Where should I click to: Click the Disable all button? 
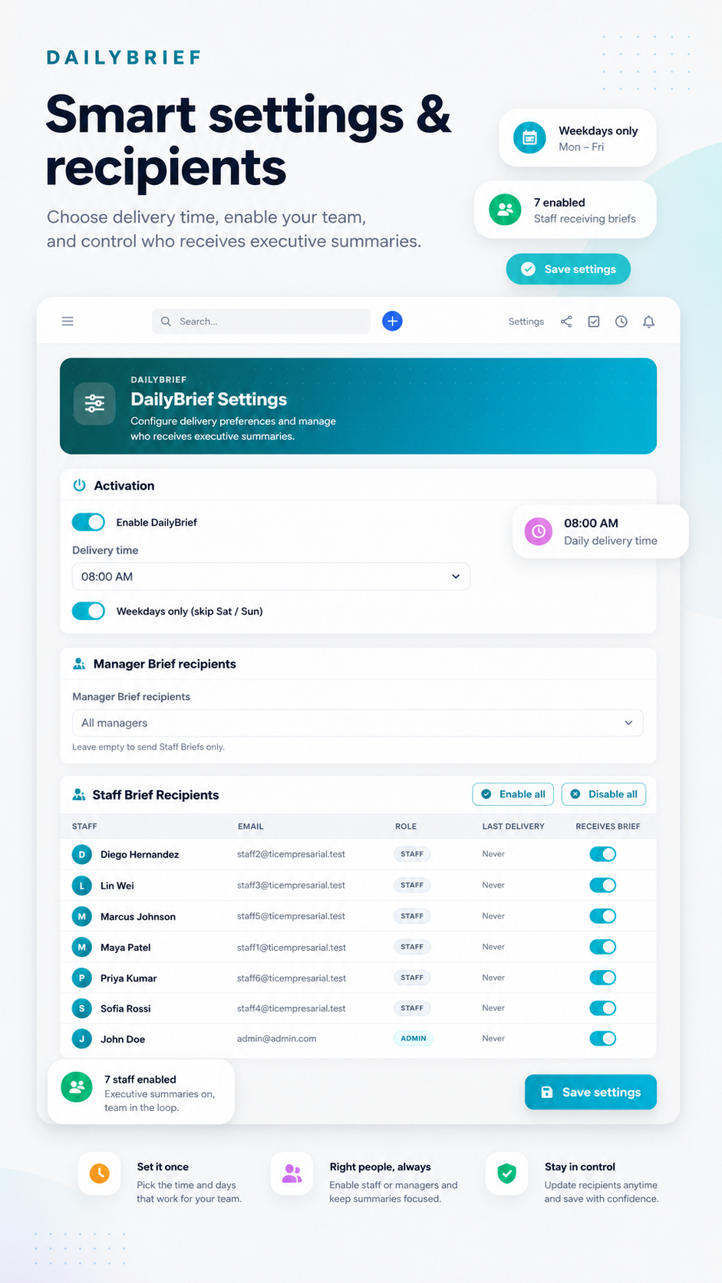[604, 794]
